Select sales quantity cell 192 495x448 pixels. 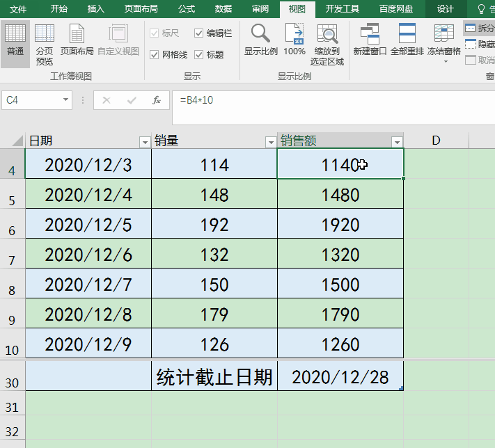[214, 224]
